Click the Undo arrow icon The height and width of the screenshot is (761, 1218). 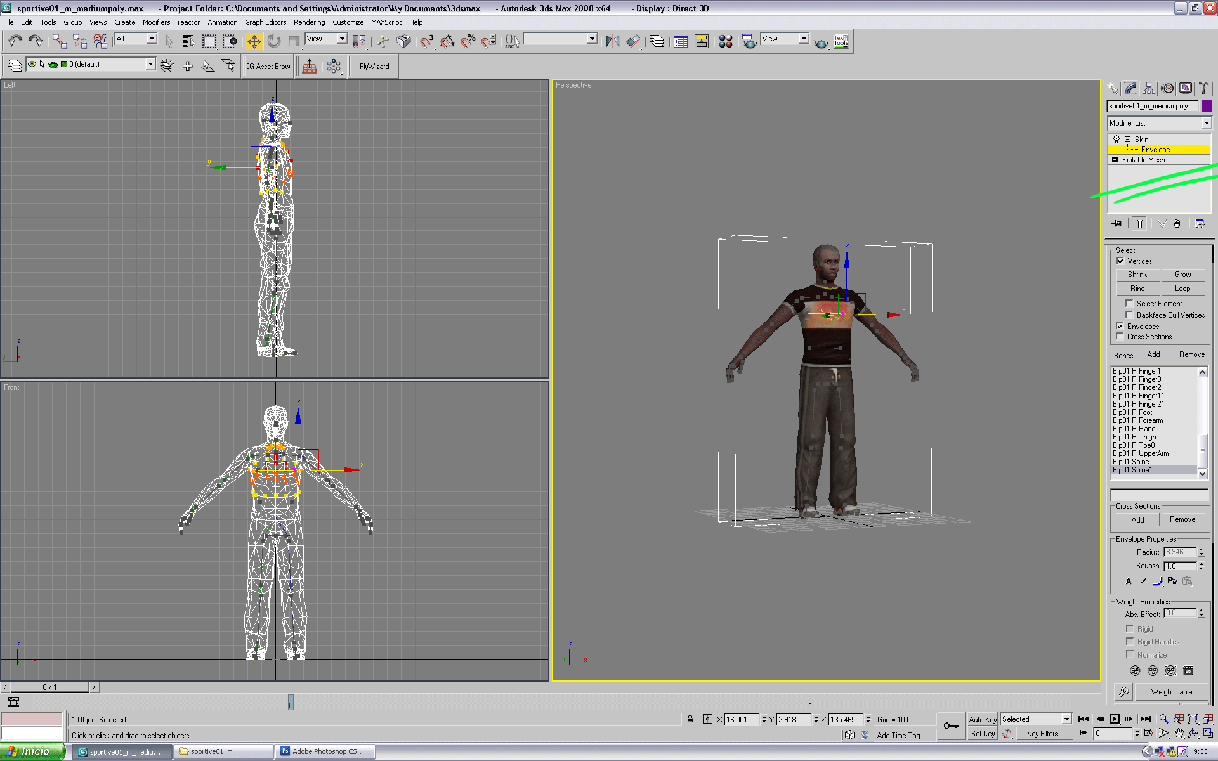pyautogui.click(x=15, y=42)
